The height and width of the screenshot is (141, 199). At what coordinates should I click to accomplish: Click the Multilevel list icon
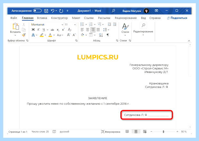click(x=99, y=24)
